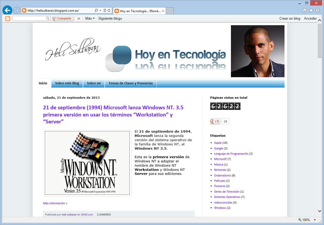
Task: Click the date heading sábado, 21 de septiembre de 2013
Action: (71, 98)
